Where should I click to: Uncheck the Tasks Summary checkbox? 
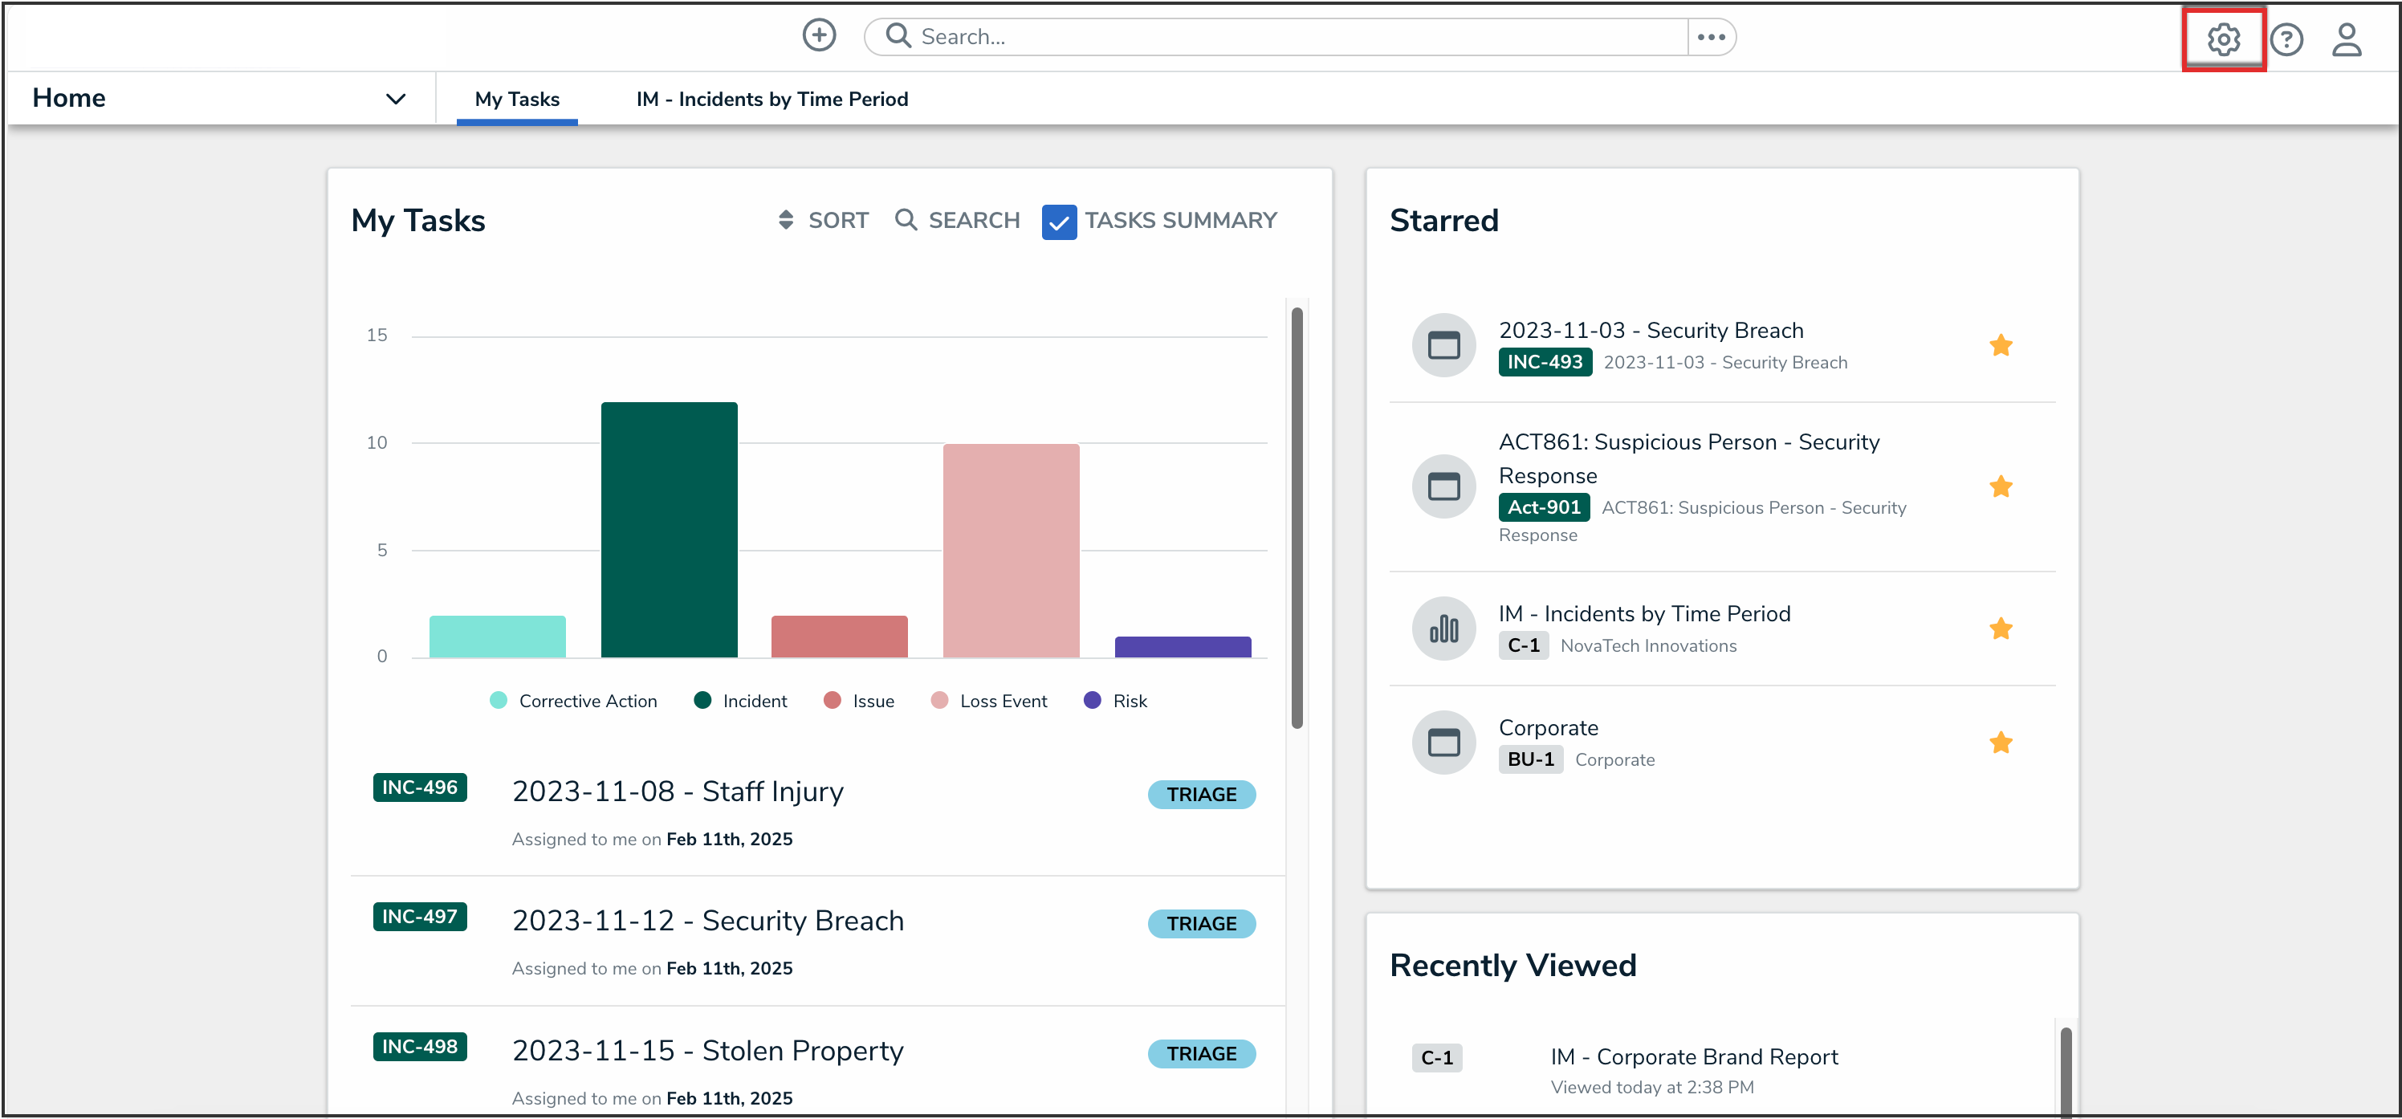pos(1059,222)
